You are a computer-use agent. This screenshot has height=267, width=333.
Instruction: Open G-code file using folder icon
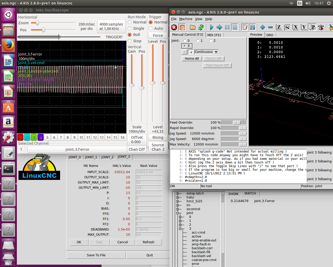pos(193,27)
